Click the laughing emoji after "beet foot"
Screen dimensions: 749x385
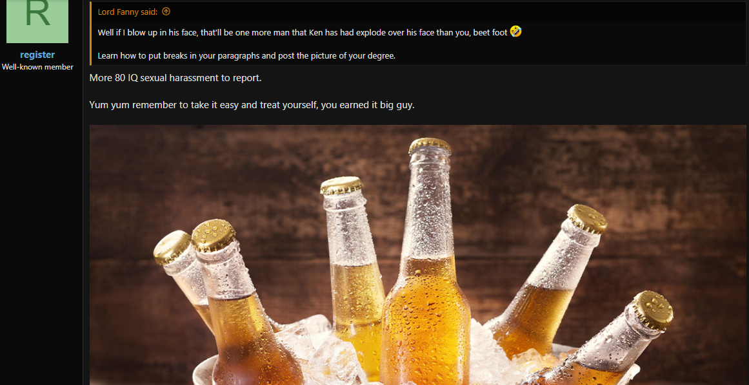pyautogui.click(x=516, y=32)
